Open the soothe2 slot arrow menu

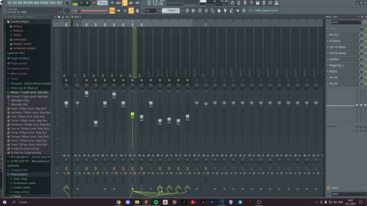pyautogui.click(x=327, y=60)
